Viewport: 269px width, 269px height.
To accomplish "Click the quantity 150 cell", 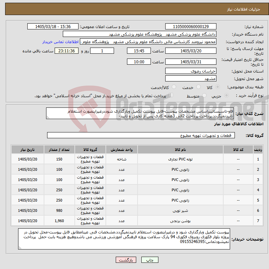I will (x=59, y=159).
